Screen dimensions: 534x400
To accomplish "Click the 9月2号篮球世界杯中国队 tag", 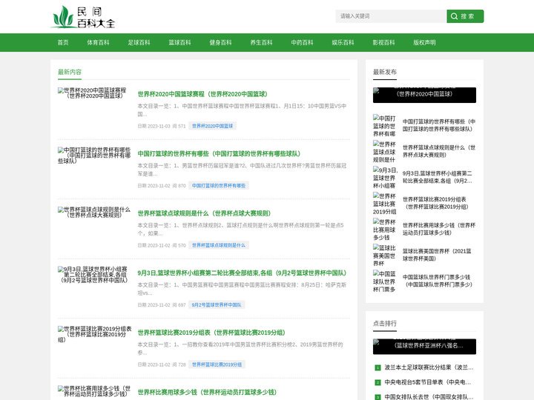I will (x=217, y=304).
